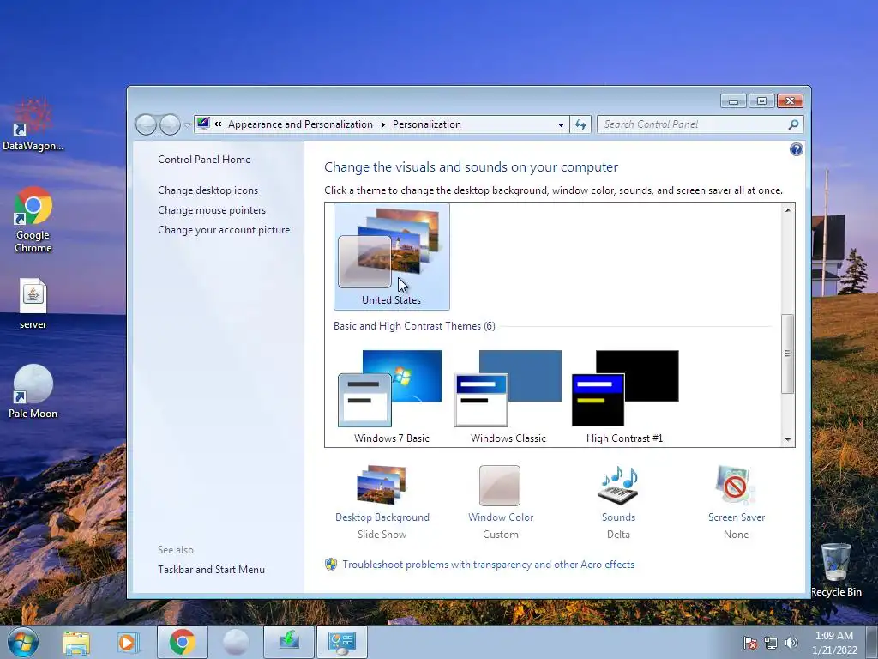The width and height of the screenshot is (878, 659).
Task: Click the Personalization taskbar button
Action: (x=342, y=642)
